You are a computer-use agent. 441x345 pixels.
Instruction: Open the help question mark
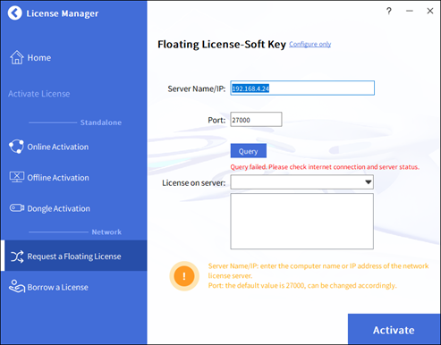pos(389,12)
